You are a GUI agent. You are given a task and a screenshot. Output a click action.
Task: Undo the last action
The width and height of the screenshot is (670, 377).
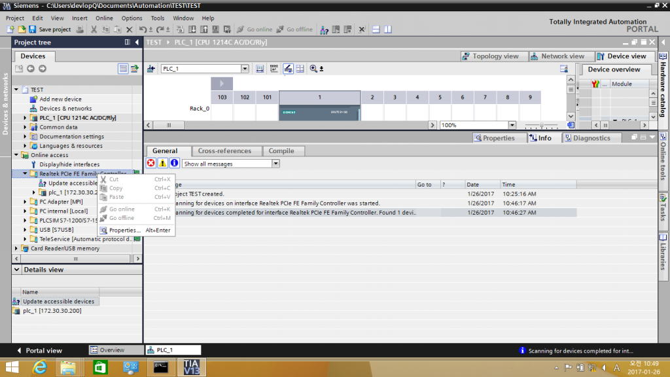(x=143, y=29)
